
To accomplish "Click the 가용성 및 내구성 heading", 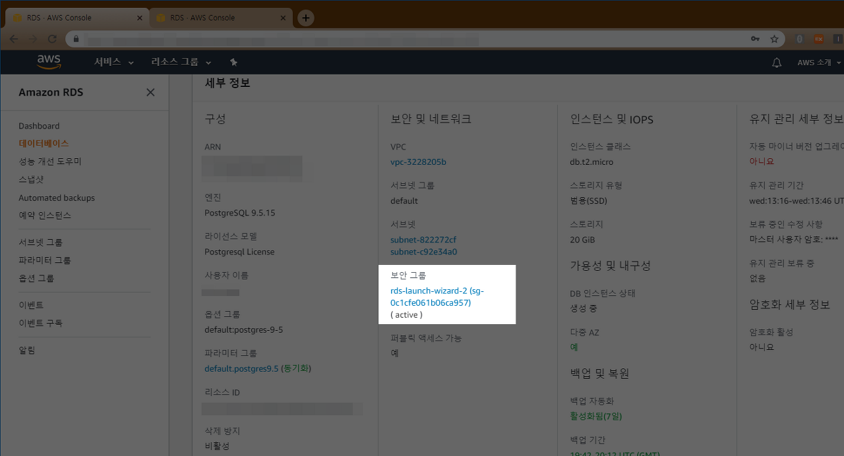I will tap(611, 266).
